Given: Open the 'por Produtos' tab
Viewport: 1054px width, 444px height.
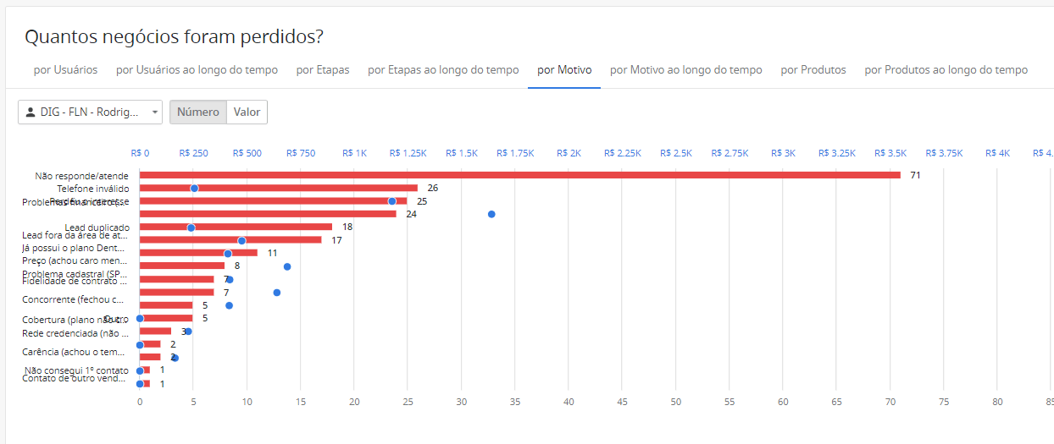Looking at the screenshot, I should [813, 70].
